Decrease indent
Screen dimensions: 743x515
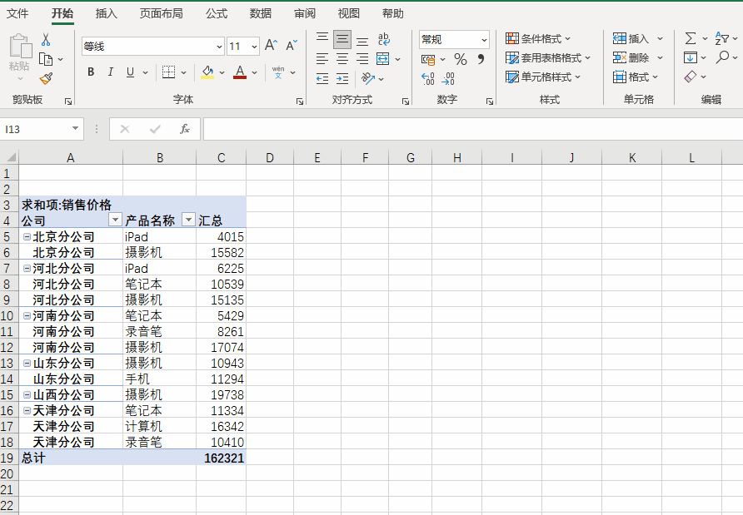pos(322,78)
